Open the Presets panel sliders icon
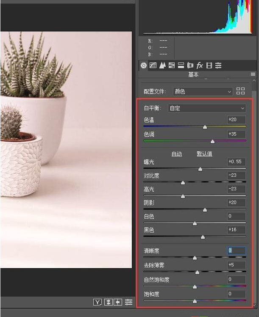 coord(218,65)
